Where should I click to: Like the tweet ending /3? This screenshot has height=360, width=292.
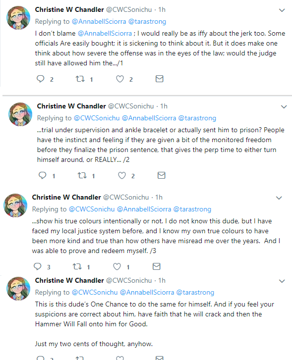(117, 266)
